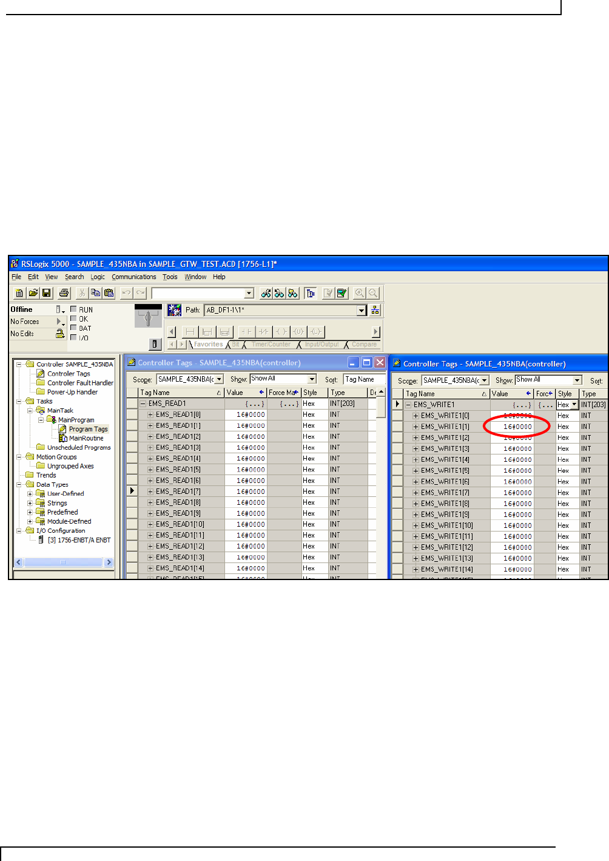Click the verify controller checkmark icon
Screen dimensions: 609x861
point(342,293)
